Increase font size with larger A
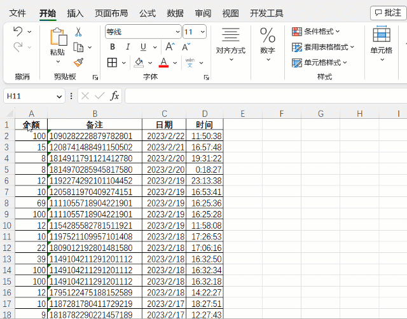The image size is (407, 319). point(170,47)
